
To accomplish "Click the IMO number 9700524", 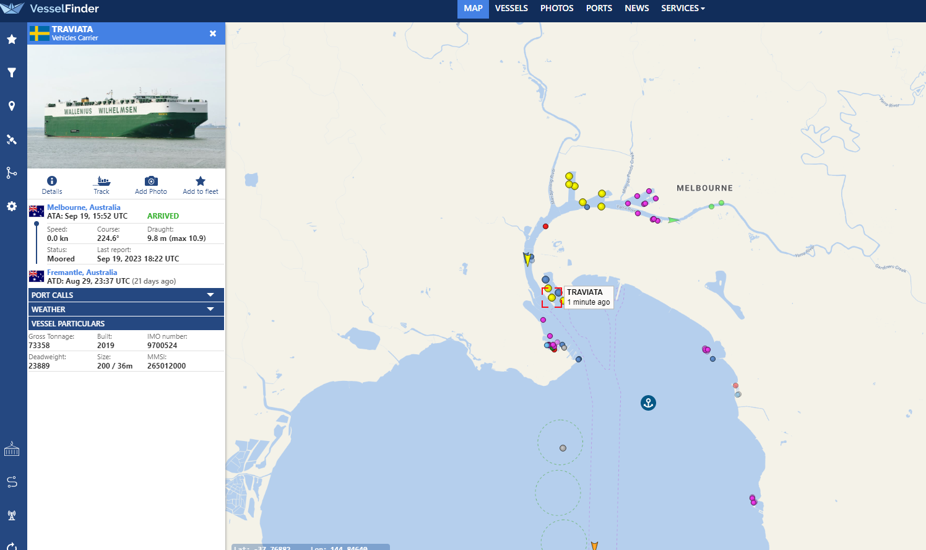I will pos(162,346).
